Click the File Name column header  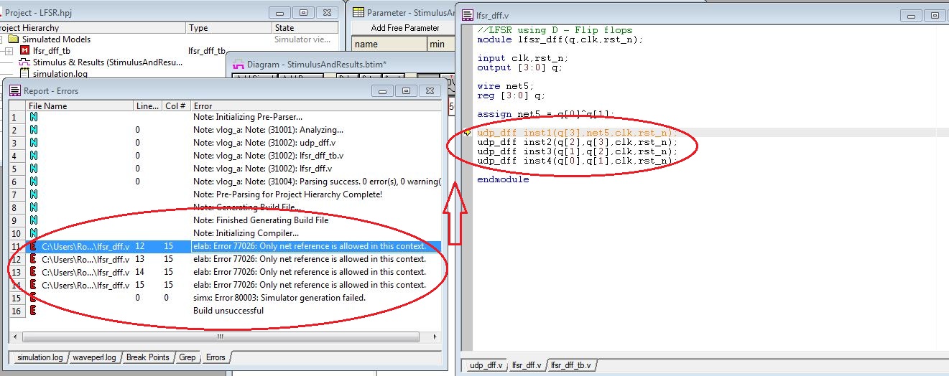79,106
